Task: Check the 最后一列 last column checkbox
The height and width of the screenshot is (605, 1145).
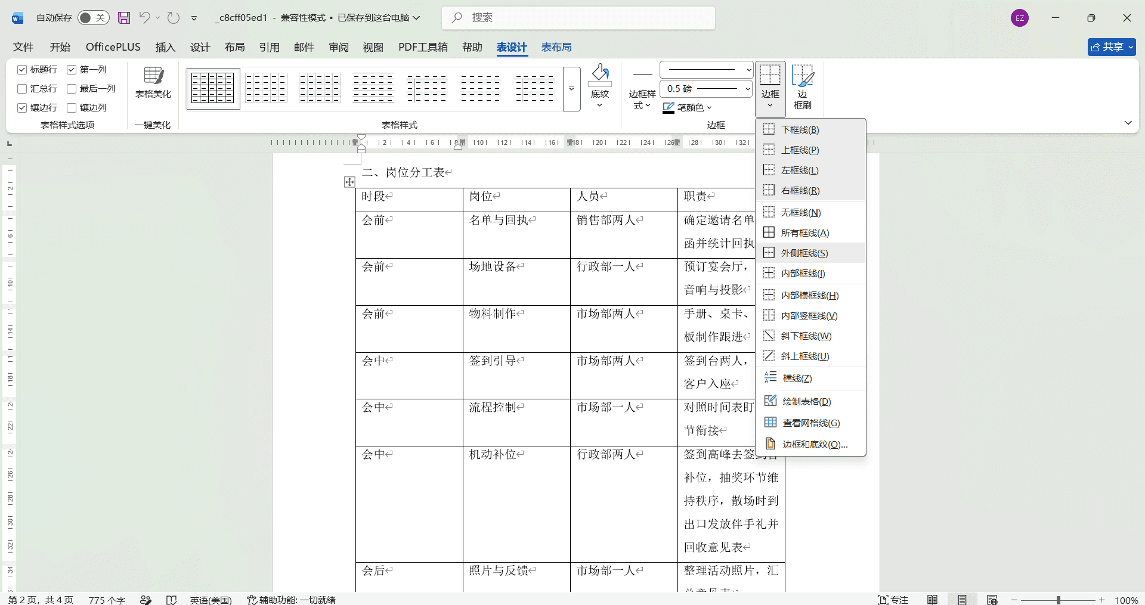Action: click(x=72, y=89)
